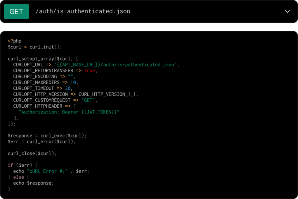Click the CURL_HTTP_VERSION_1_1 constant
298x199 pixels.
[x=107, y=94]
